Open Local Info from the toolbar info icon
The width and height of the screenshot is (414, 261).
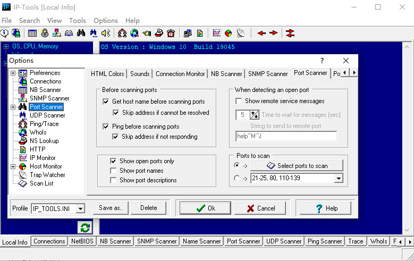coord(4,33)
